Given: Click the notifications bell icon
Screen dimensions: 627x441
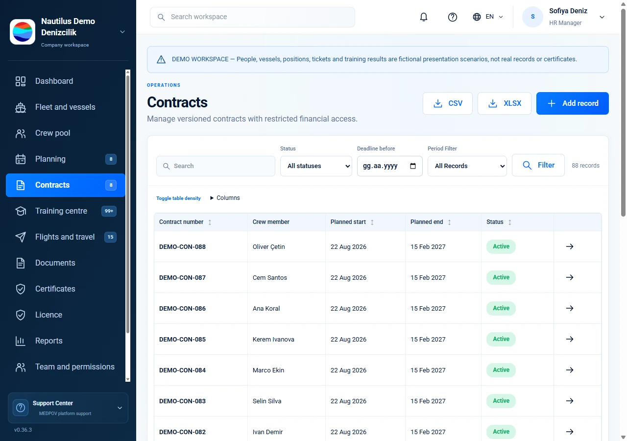Looking at the screenshot, I should (x=424, y=17).
